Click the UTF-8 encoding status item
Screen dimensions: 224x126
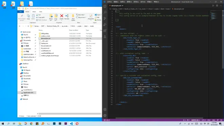[204, 120]
